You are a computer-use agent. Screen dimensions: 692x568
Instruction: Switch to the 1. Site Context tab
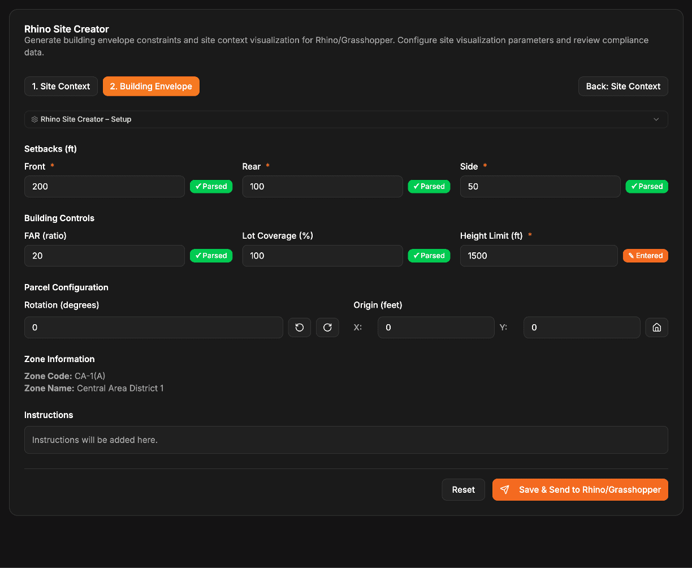pyautogui.click(x=61, y=87)
